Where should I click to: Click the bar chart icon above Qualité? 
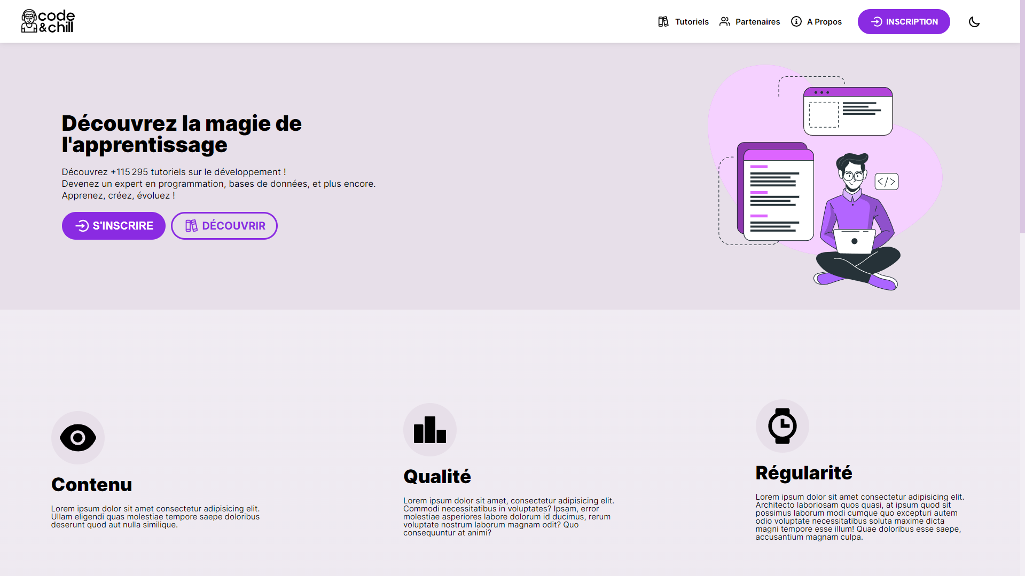point(429,429)
